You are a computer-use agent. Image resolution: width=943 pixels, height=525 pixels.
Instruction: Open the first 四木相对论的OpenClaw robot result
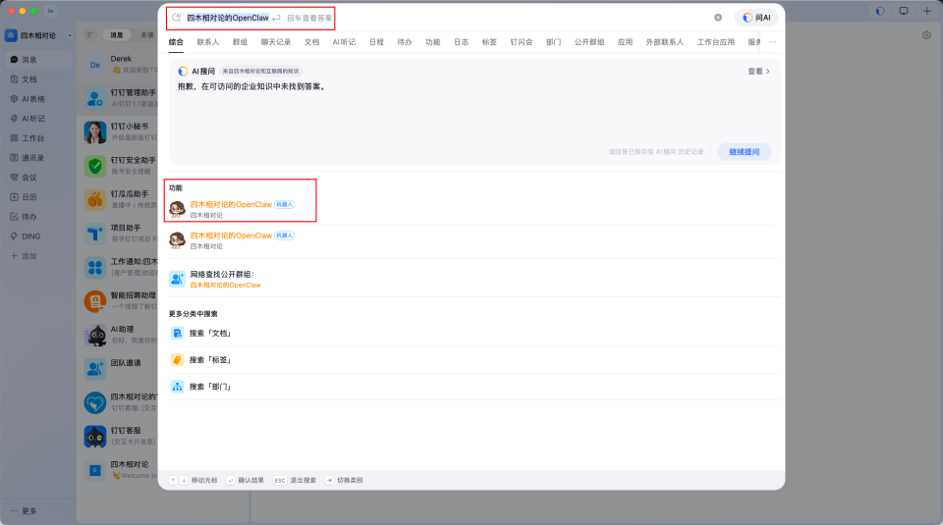click(x=472, y=209)
